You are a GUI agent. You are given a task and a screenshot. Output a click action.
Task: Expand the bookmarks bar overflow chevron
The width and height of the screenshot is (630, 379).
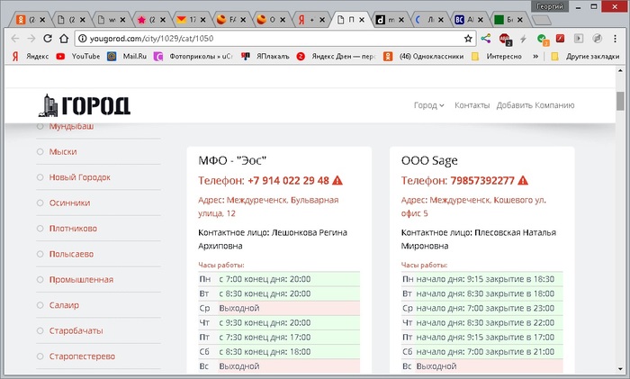(x=536, y=56)
